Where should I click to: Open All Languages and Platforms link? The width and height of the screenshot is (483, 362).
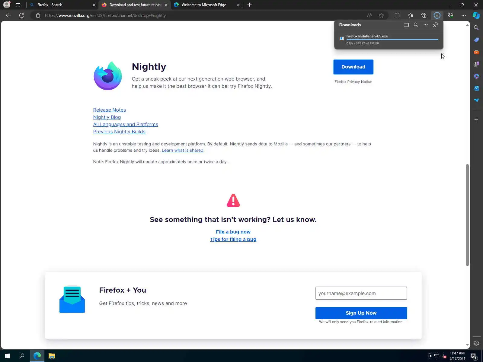point(126,125)
